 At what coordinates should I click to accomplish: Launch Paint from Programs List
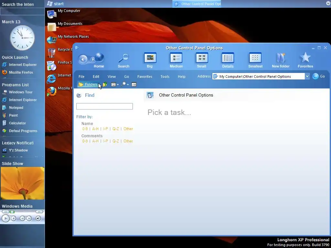pyautogui.click(x=10, y=115)
